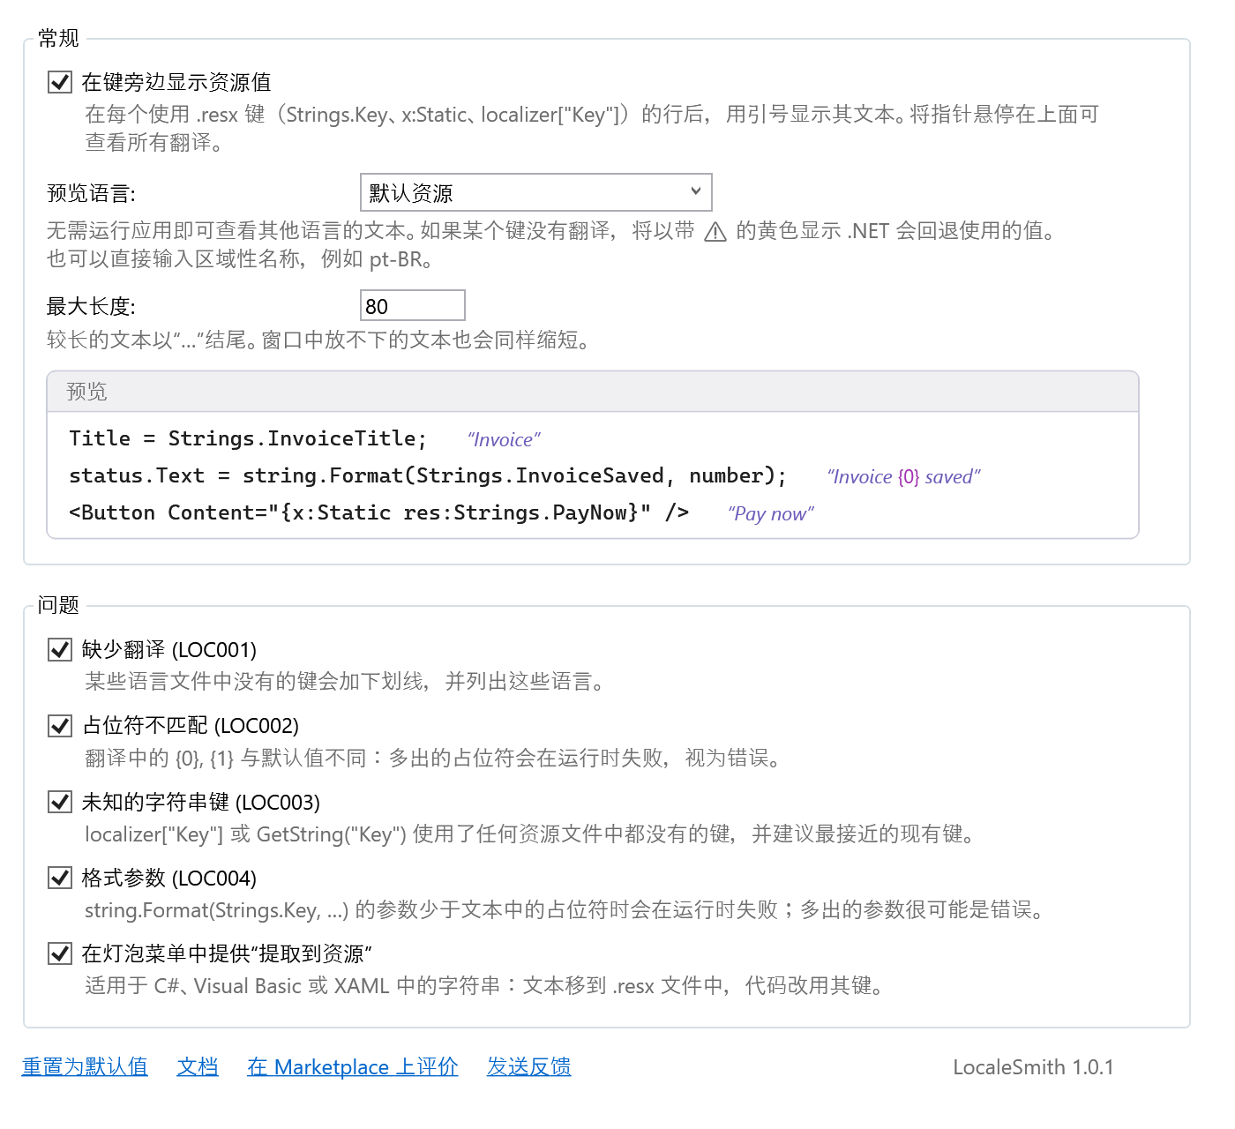This screenshot has height=1129, width=1235.
Task: Click the 最大长度 input field
Action: 413,305
